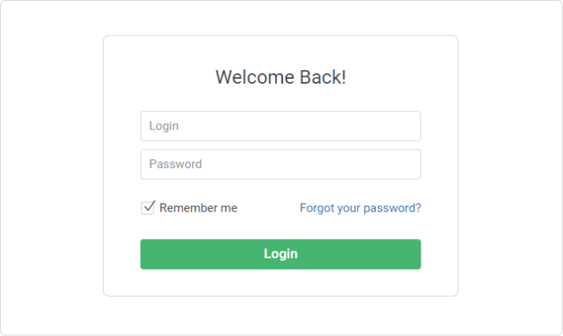Click the Password input field
563x336 pixels.
[x=280, y=164]
